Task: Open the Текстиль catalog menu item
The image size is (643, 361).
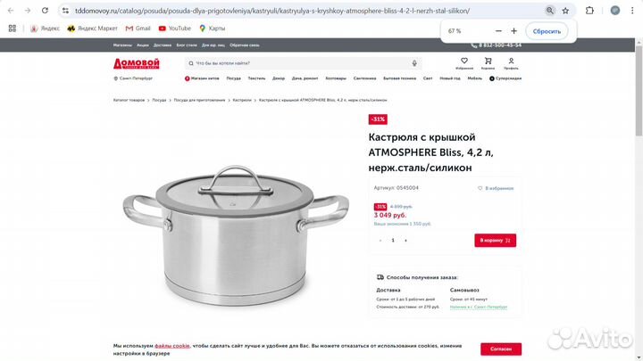Action: pos(256,78)
